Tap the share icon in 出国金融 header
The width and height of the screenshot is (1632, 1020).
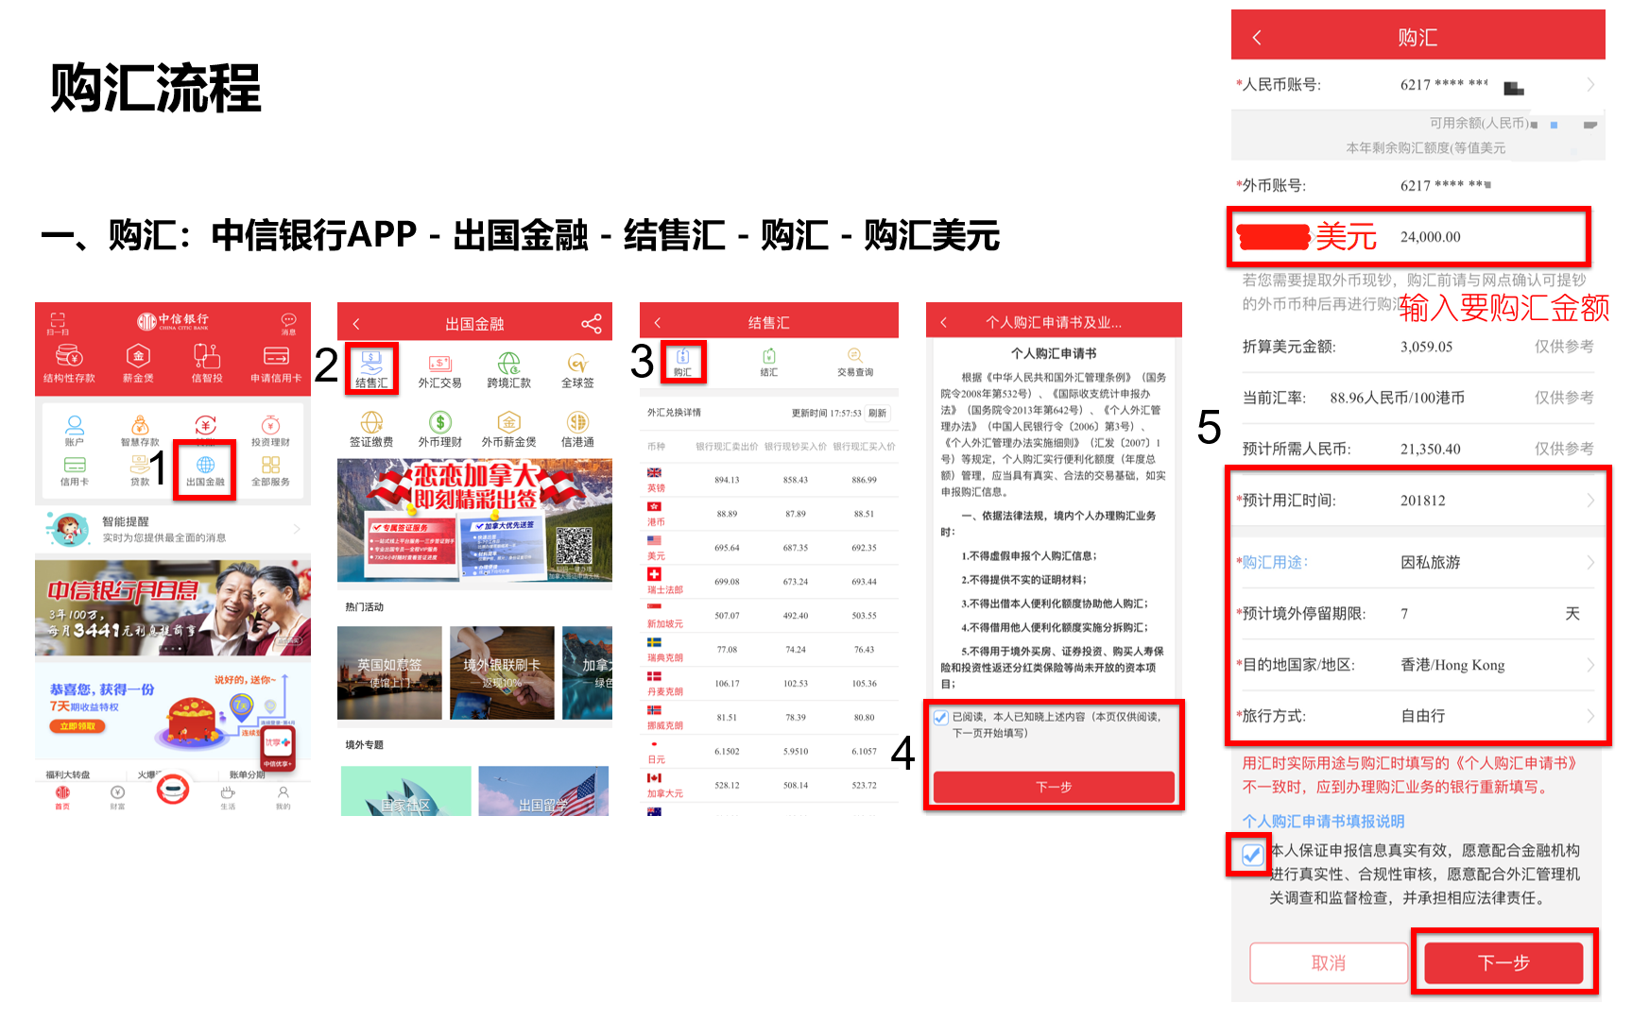(x=592, y=324)
